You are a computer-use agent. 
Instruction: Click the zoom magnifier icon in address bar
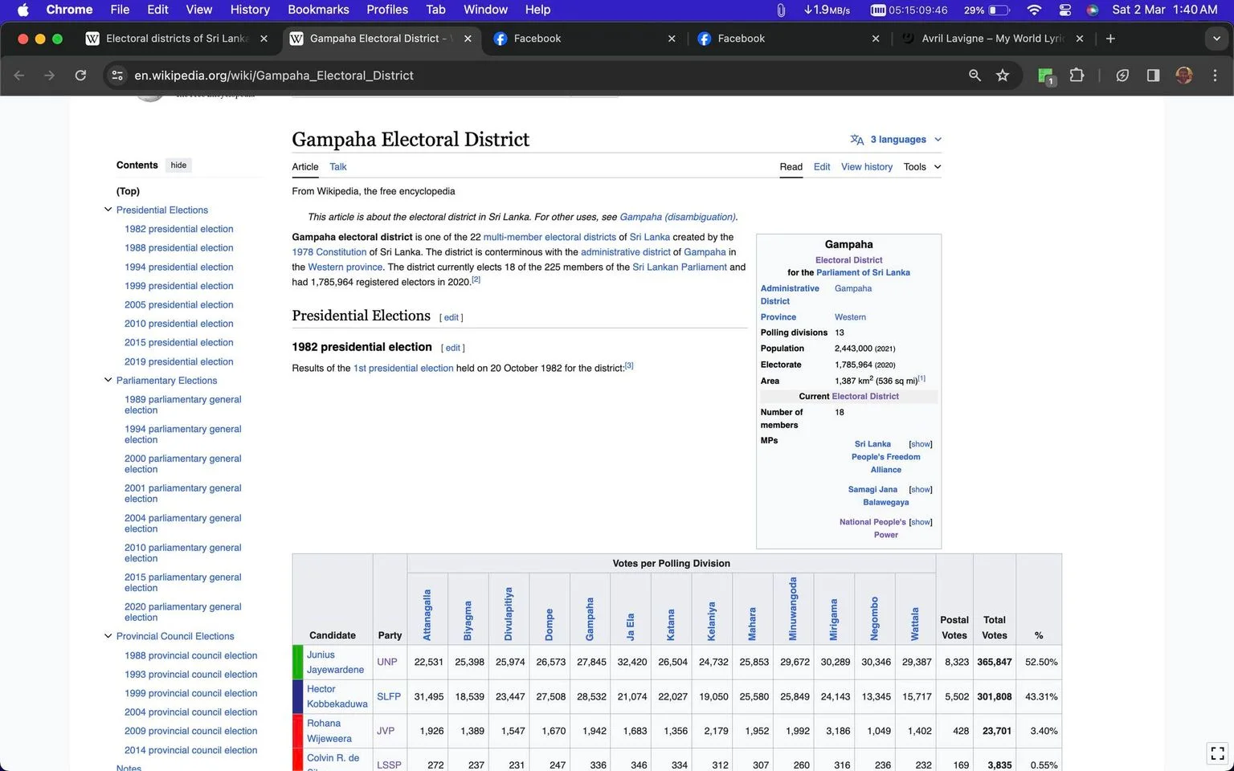(975, 75)
